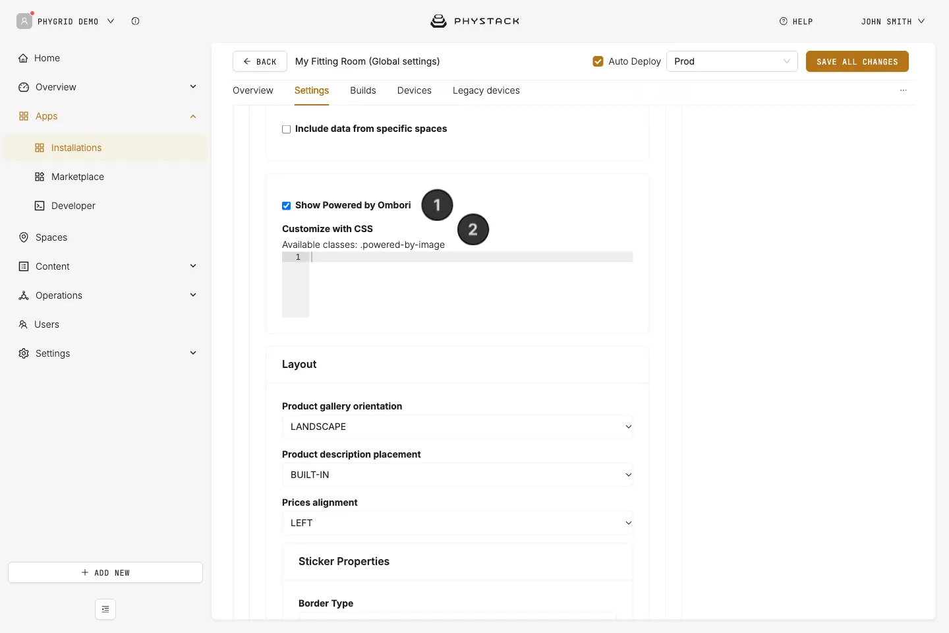Click the Operations network icon
This screenshot has height=633, width=949.
click(24, 295)
